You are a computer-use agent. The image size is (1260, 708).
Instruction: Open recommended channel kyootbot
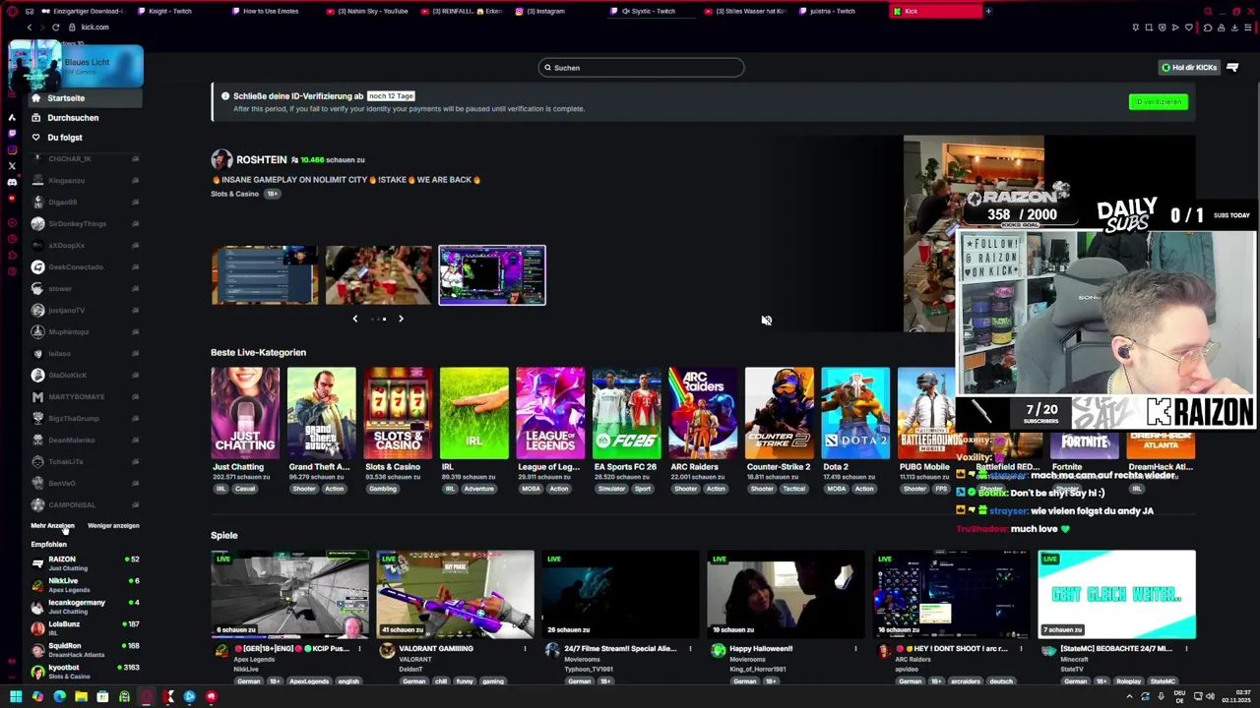coord(85,672)
